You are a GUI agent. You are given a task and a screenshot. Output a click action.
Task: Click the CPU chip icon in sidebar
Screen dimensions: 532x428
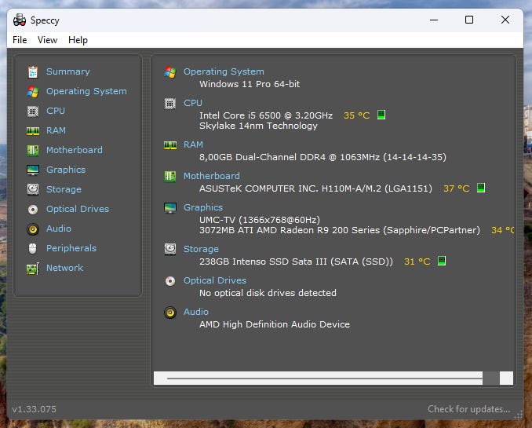33,112
